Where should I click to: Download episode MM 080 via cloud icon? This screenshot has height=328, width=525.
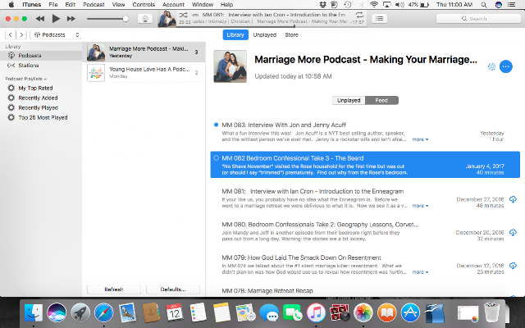tap(513, 233)
